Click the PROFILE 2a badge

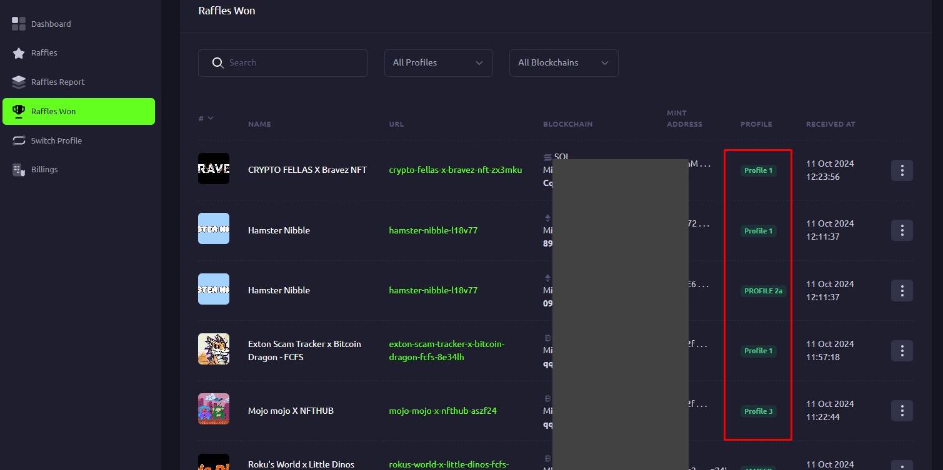click(x=763, y=291)
